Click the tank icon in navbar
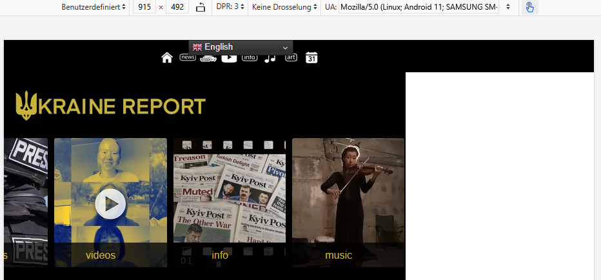The height and width of the screenshot is (280, 601). point(208,59)
